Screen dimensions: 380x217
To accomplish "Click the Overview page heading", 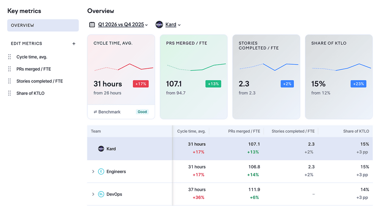I will 101,11.
